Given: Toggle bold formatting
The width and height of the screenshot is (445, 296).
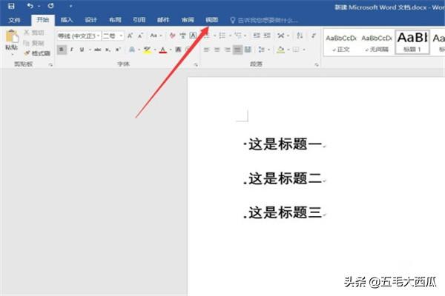Looking at the screenshot, I should pyautogui.click(x=62, y=50).
